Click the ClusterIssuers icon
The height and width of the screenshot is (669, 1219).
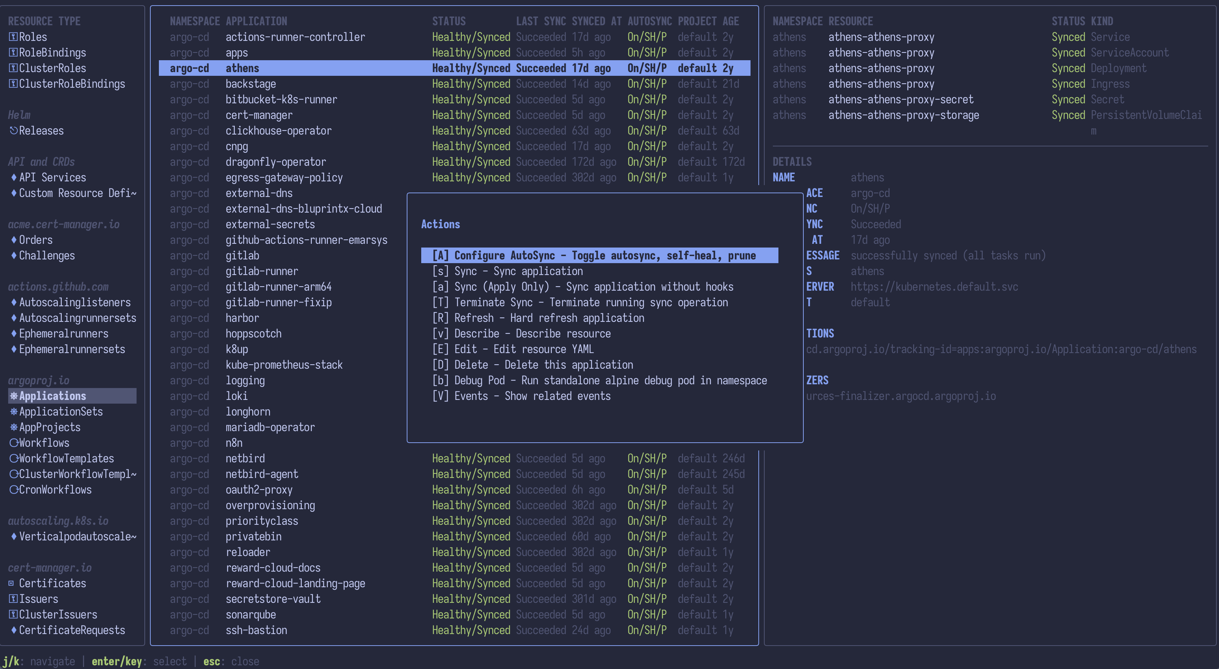pos(13,614)
